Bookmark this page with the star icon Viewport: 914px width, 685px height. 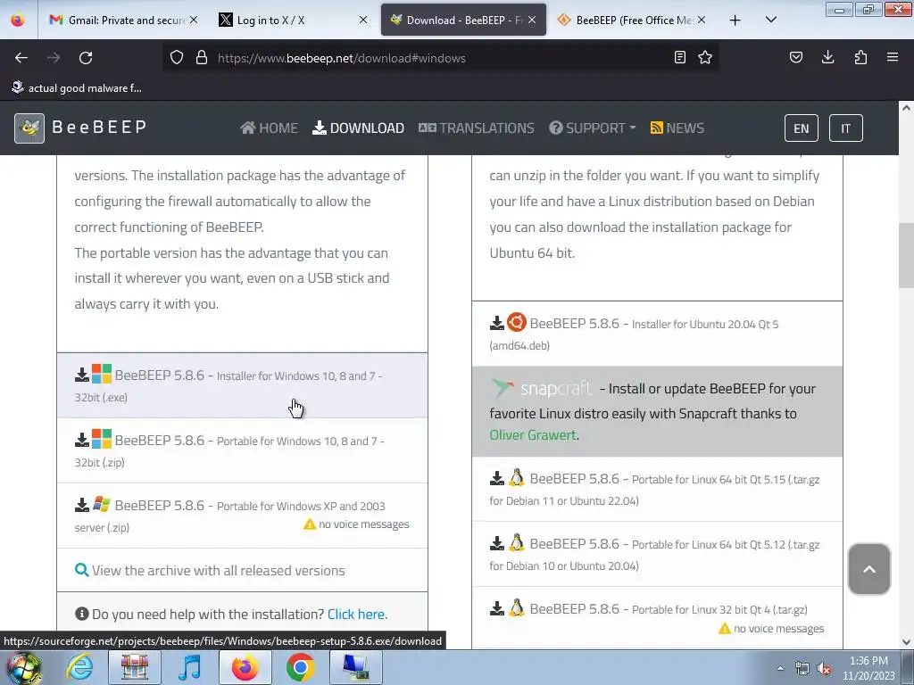[705, 57]
